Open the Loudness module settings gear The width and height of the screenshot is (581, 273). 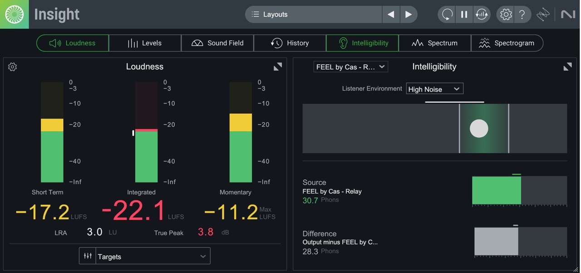[x=12, y=67]
